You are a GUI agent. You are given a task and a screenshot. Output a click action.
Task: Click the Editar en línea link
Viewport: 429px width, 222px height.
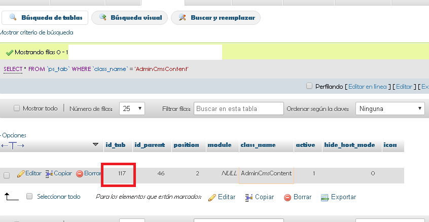368,87
